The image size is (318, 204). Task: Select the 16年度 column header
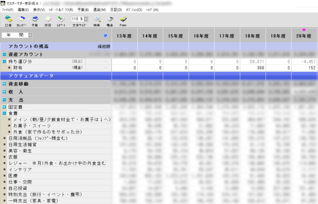201,36
